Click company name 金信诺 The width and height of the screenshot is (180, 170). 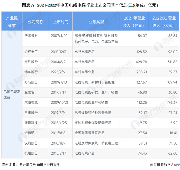coord(29,133)
